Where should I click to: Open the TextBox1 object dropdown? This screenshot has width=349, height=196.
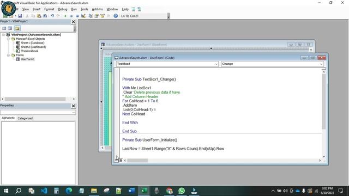(x=216, y=64)
